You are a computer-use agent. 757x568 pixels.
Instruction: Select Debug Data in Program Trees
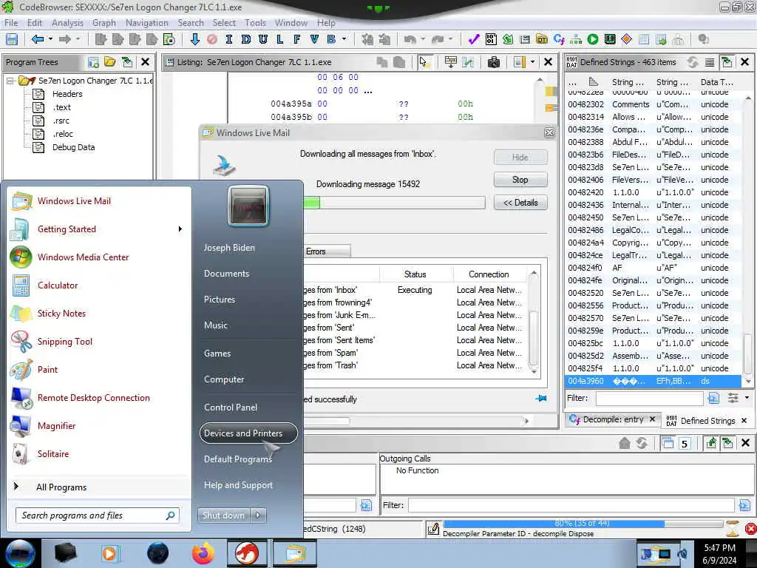pyautogui.click(x=73, y=147)
